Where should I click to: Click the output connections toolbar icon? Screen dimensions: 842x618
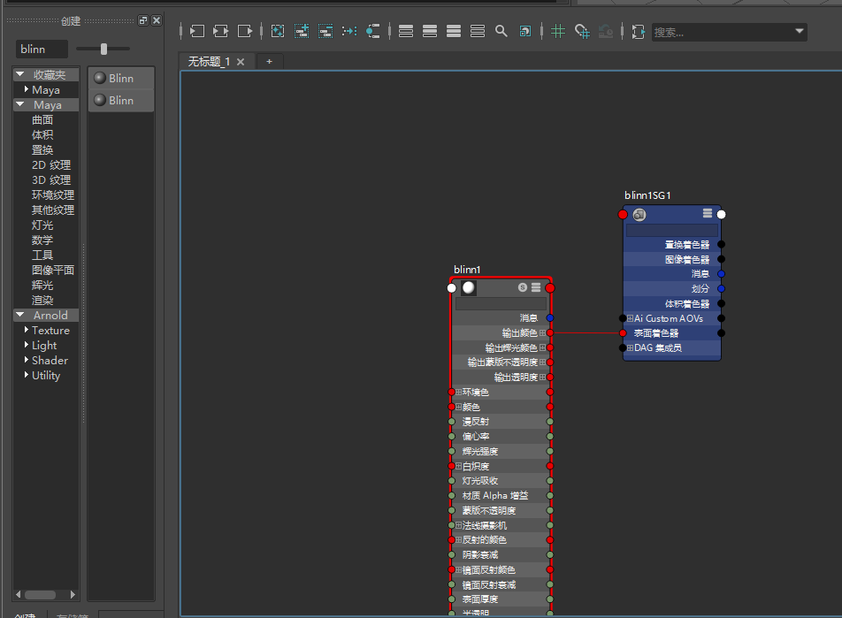click(x=245, y=31)
